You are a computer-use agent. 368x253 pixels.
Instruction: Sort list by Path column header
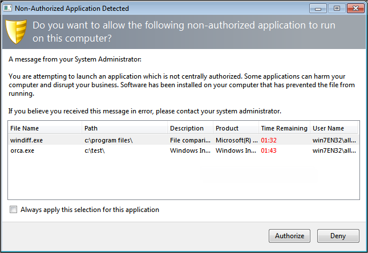click(x=124, y=128)
